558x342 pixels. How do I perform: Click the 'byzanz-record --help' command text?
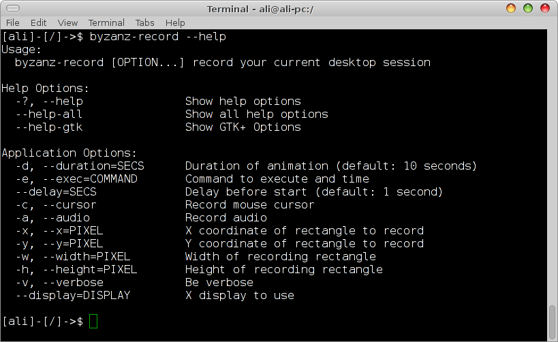(158, 36)
